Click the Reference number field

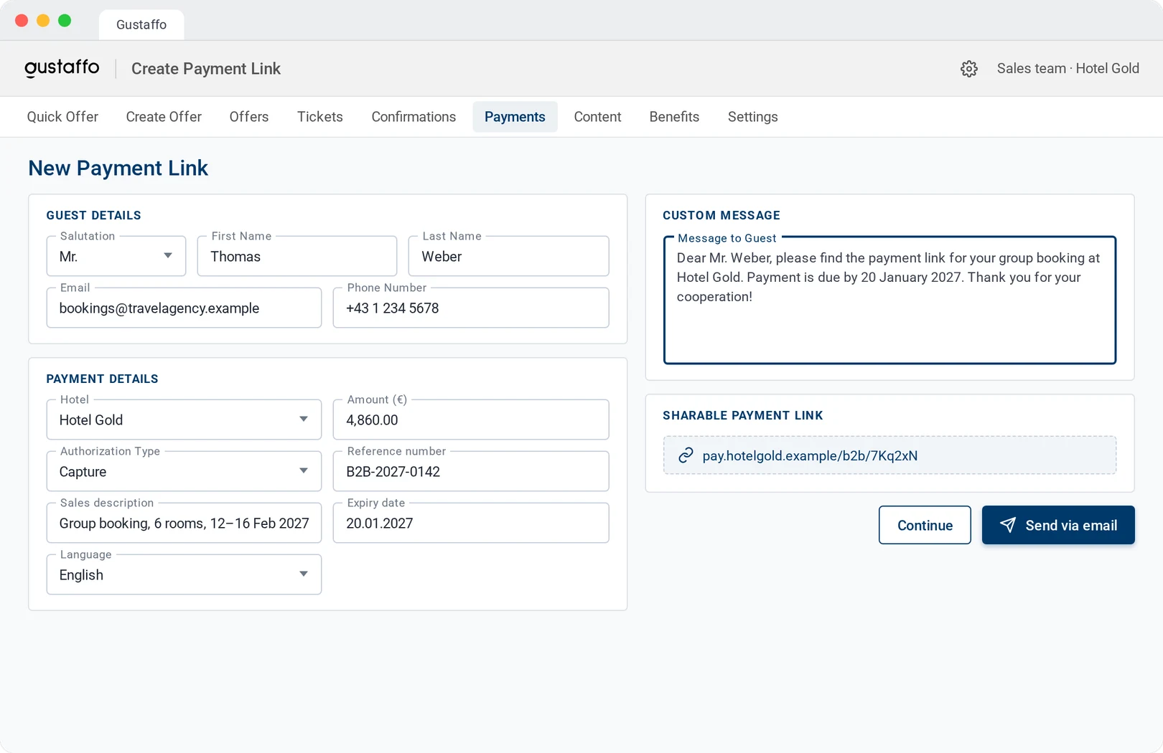471,471
